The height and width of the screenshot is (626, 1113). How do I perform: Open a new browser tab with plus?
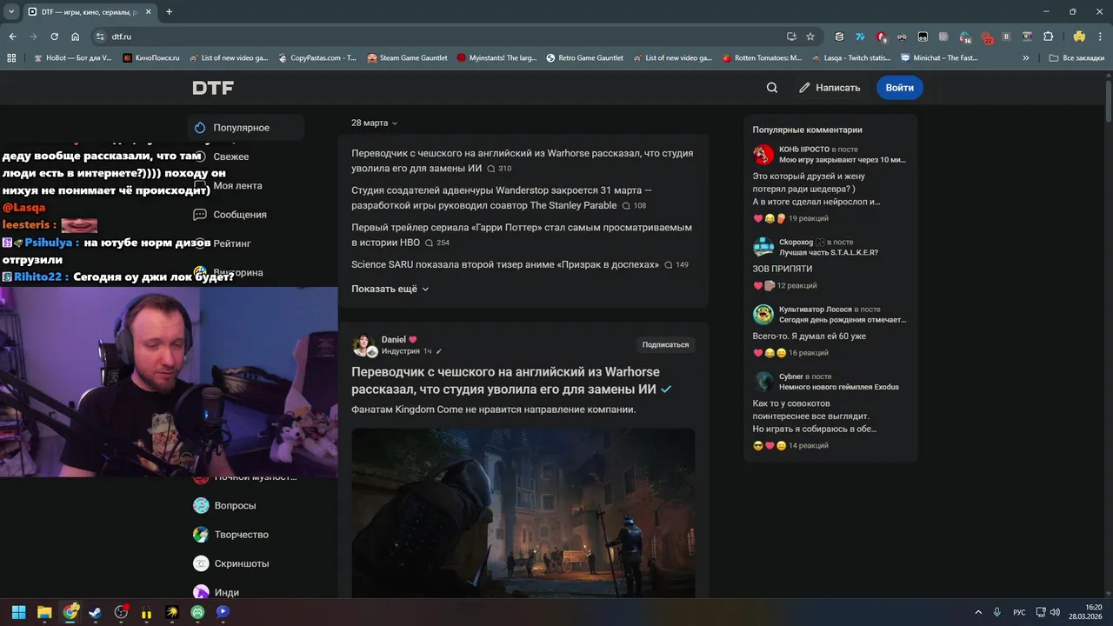169,12
